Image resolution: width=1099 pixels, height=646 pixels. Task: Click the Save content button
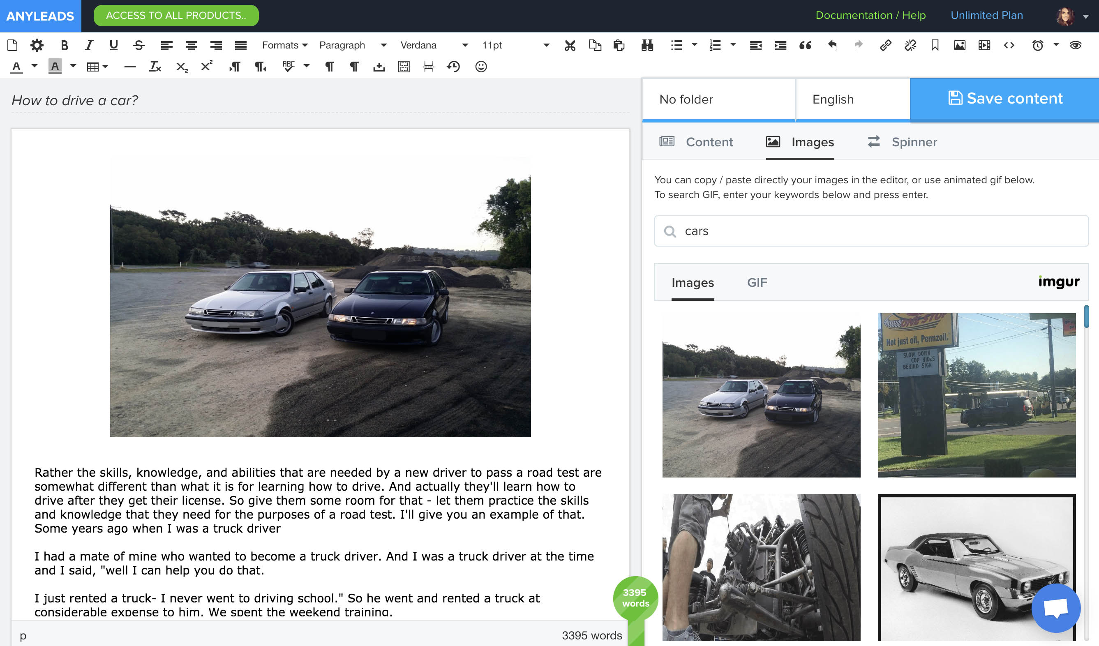pos(1004,99)
